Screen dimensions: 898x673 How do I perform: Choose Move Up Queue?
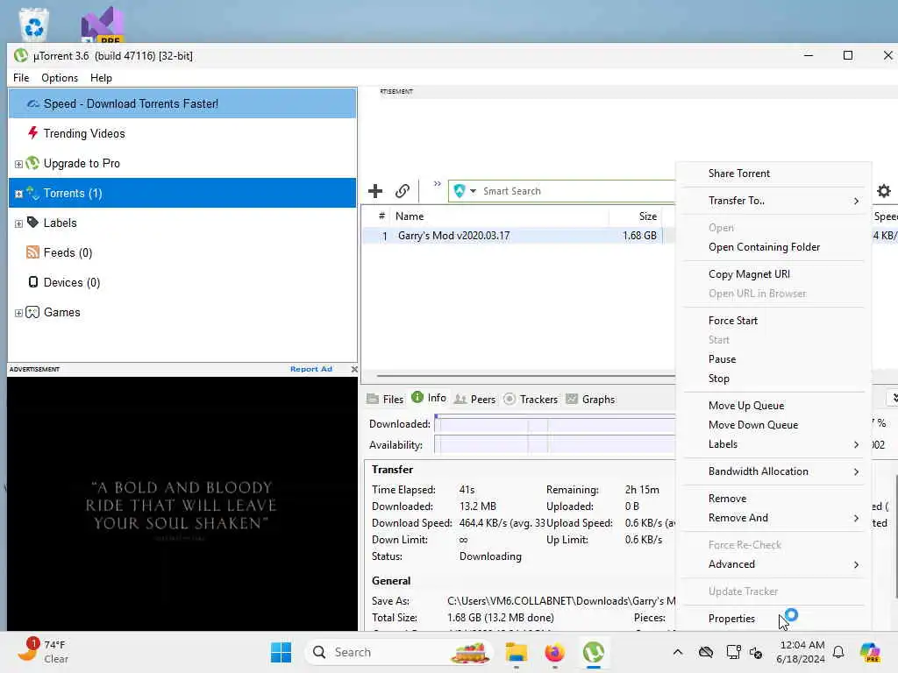pyautogui.click(x=773, y=405)
